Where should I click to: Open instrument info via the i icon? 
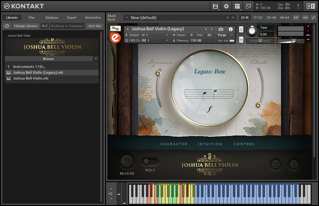tap(231, 29)
